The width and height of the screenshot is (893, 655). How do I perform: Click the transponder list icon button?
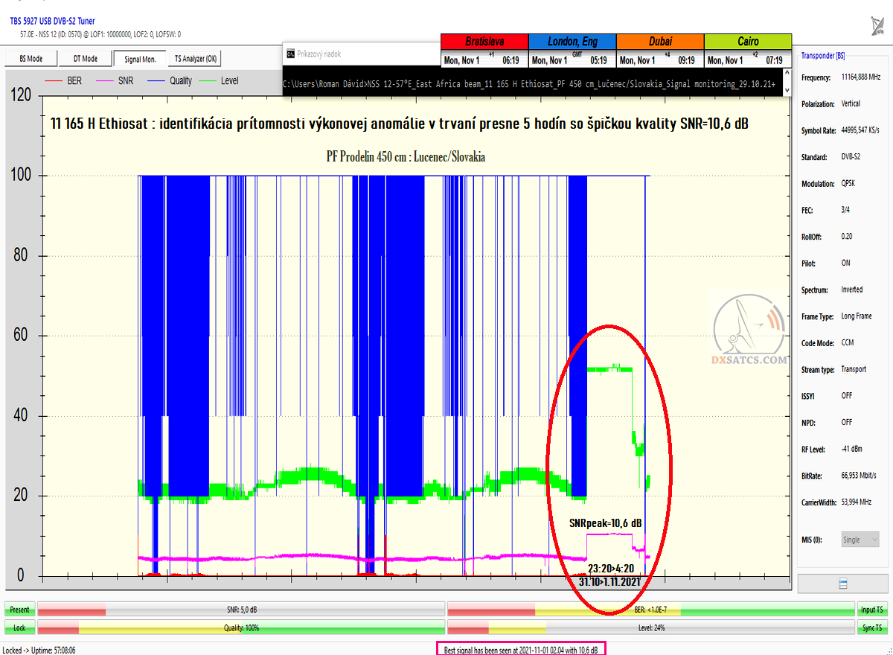[x=843, y=583]
